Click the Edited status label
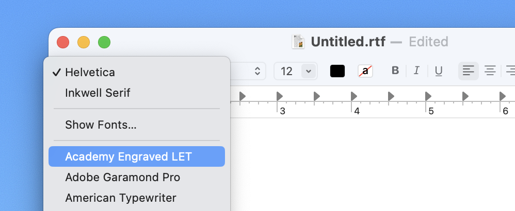This screenshot has height=211, width=515. [x=428, y=42]
